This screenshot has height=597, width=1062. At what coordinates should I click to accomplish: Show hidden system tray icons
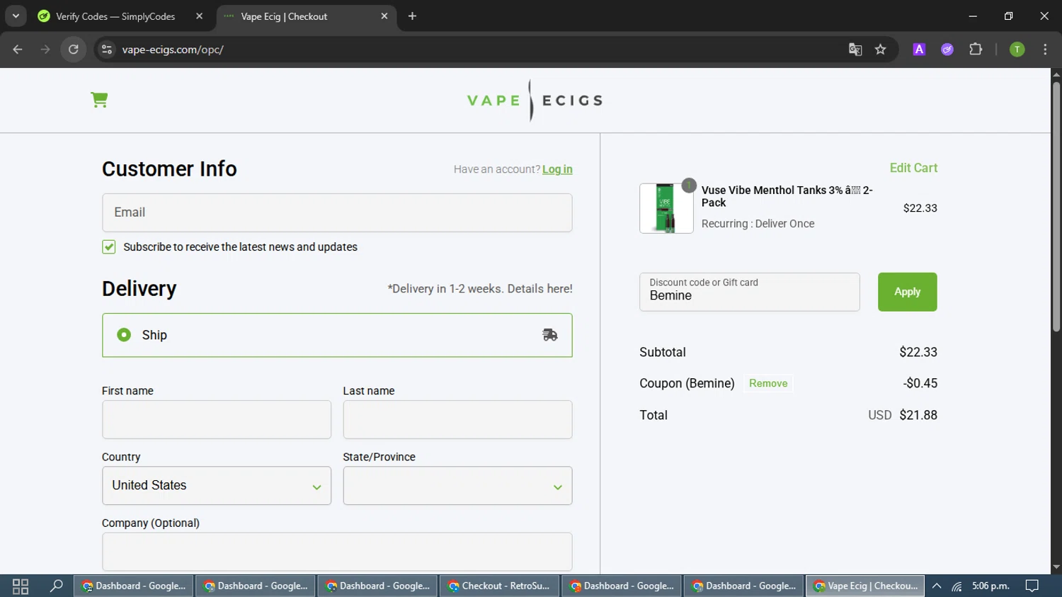pyautogui.click(x=937, y=586)
